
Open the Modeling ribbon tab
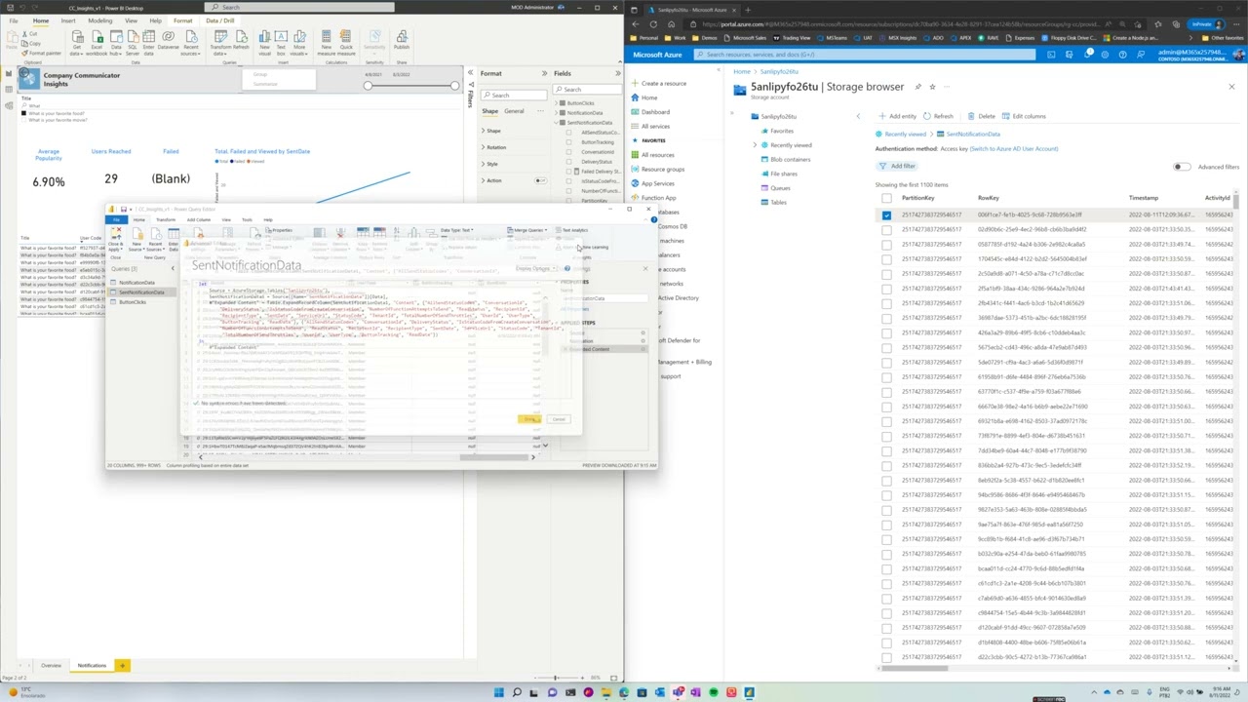(99, 20)
